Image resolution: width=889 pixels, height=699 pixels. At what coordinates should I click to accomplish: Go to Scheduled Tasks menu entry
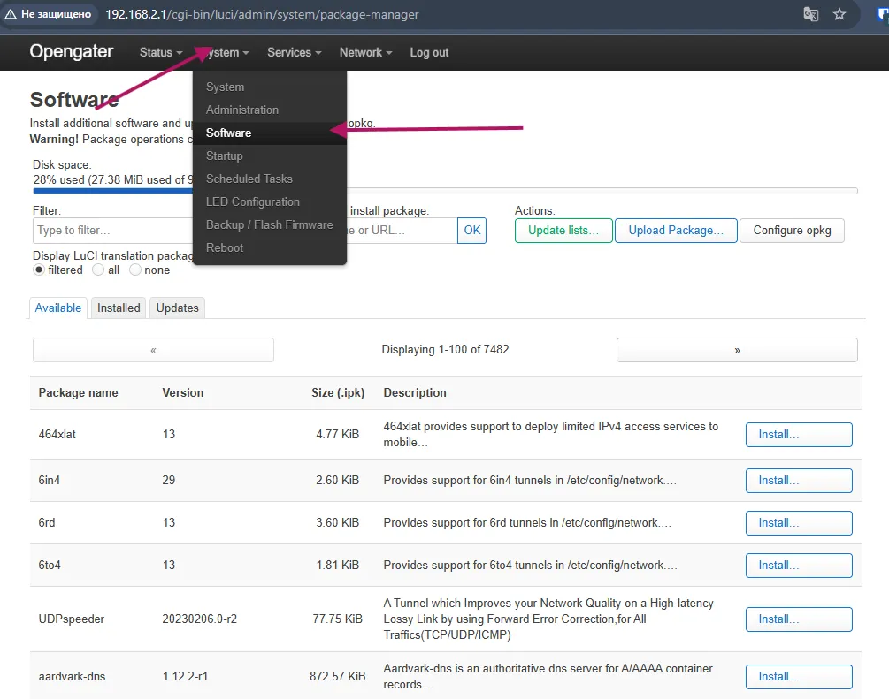249,179
